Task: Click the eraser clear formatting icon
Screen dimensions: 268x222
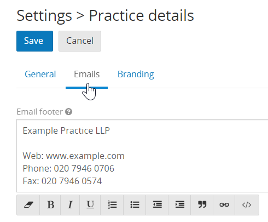Action: [x=28, y=205]
